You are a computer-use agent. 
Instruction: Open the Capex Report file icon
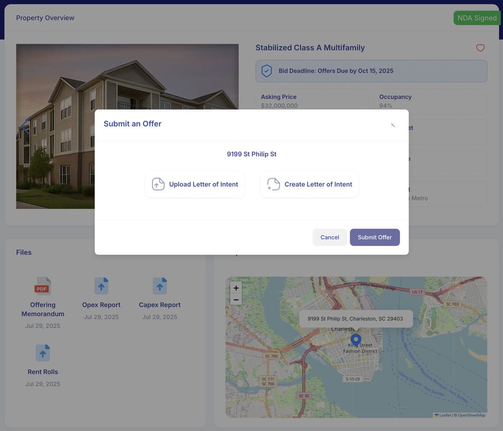[159, 286]
